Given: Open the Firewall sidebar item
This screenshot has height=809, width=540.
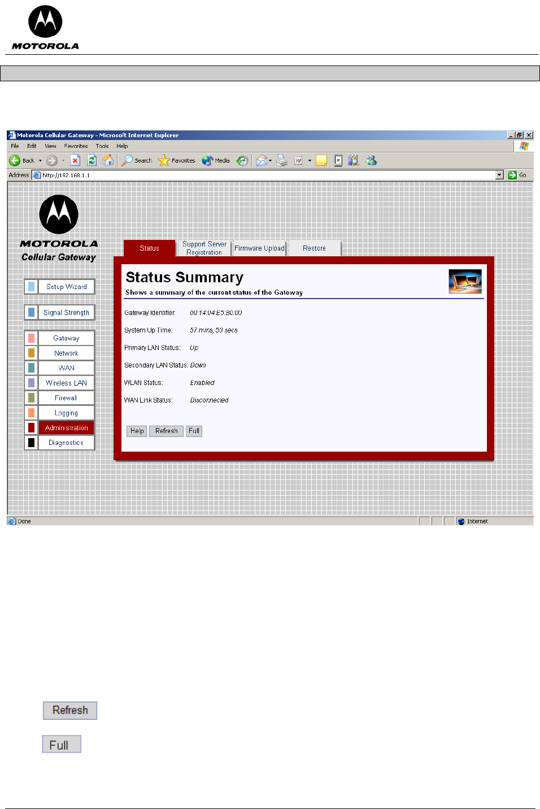Looking at the screenshot, I should [67, 398].
